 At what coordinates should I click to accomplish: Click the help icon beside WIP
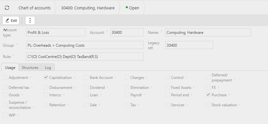(x=18, y=115)
